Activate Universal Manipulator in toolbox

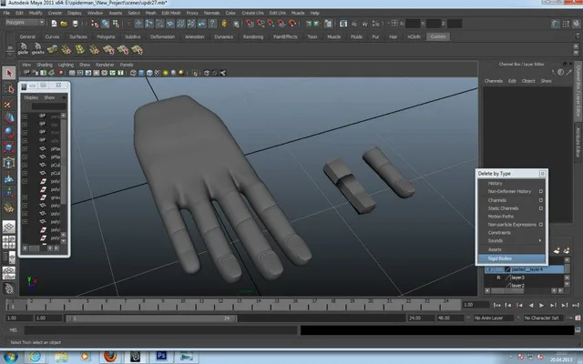pyautogui.click(x=9, y=163)
